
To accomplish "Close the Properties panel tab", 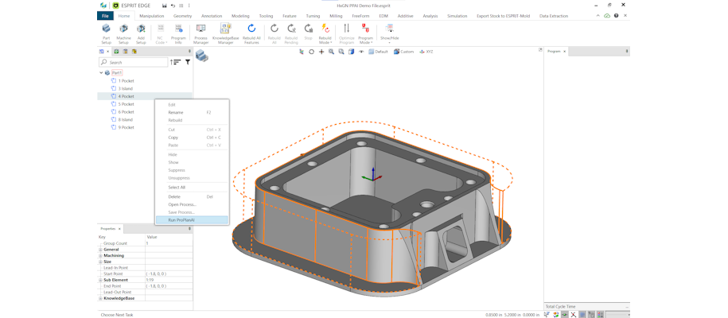I will coord(119,229).
